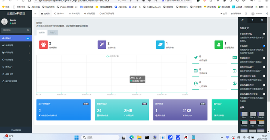The width and height of the screenshot is (270, 140).
Task: Switch to the 接口购买管理 top tab
Action: pyautogui.click(x=107, y=14)
